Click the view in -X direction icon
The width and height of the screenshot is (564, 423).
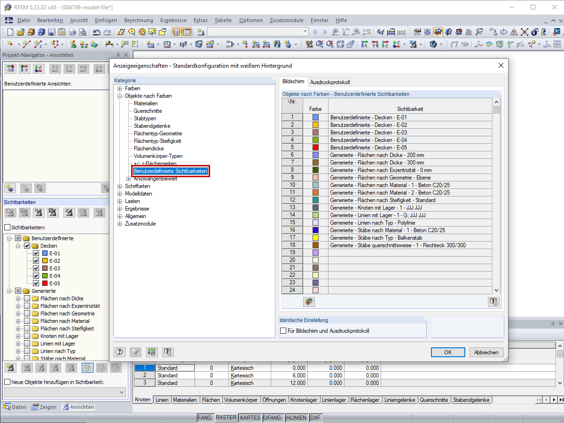10,69
